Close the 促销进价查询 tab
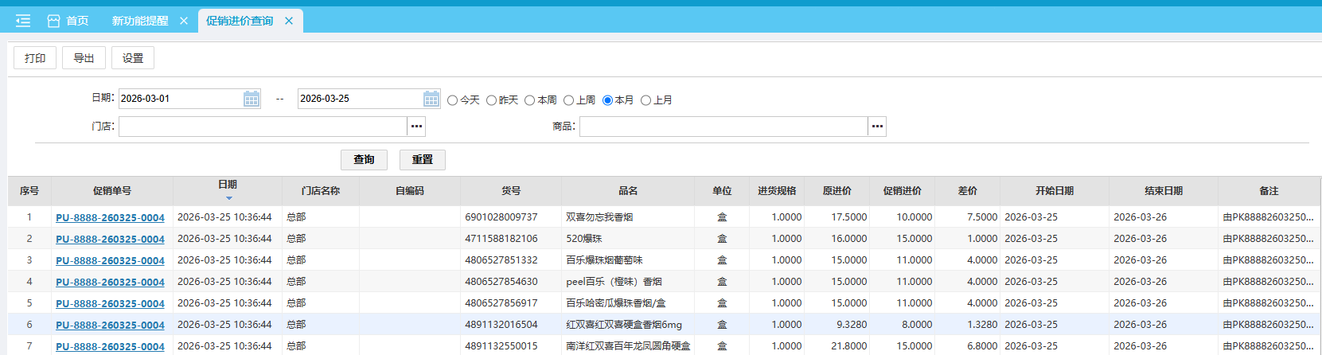The image size is (1322, 355). click(289, 21)
